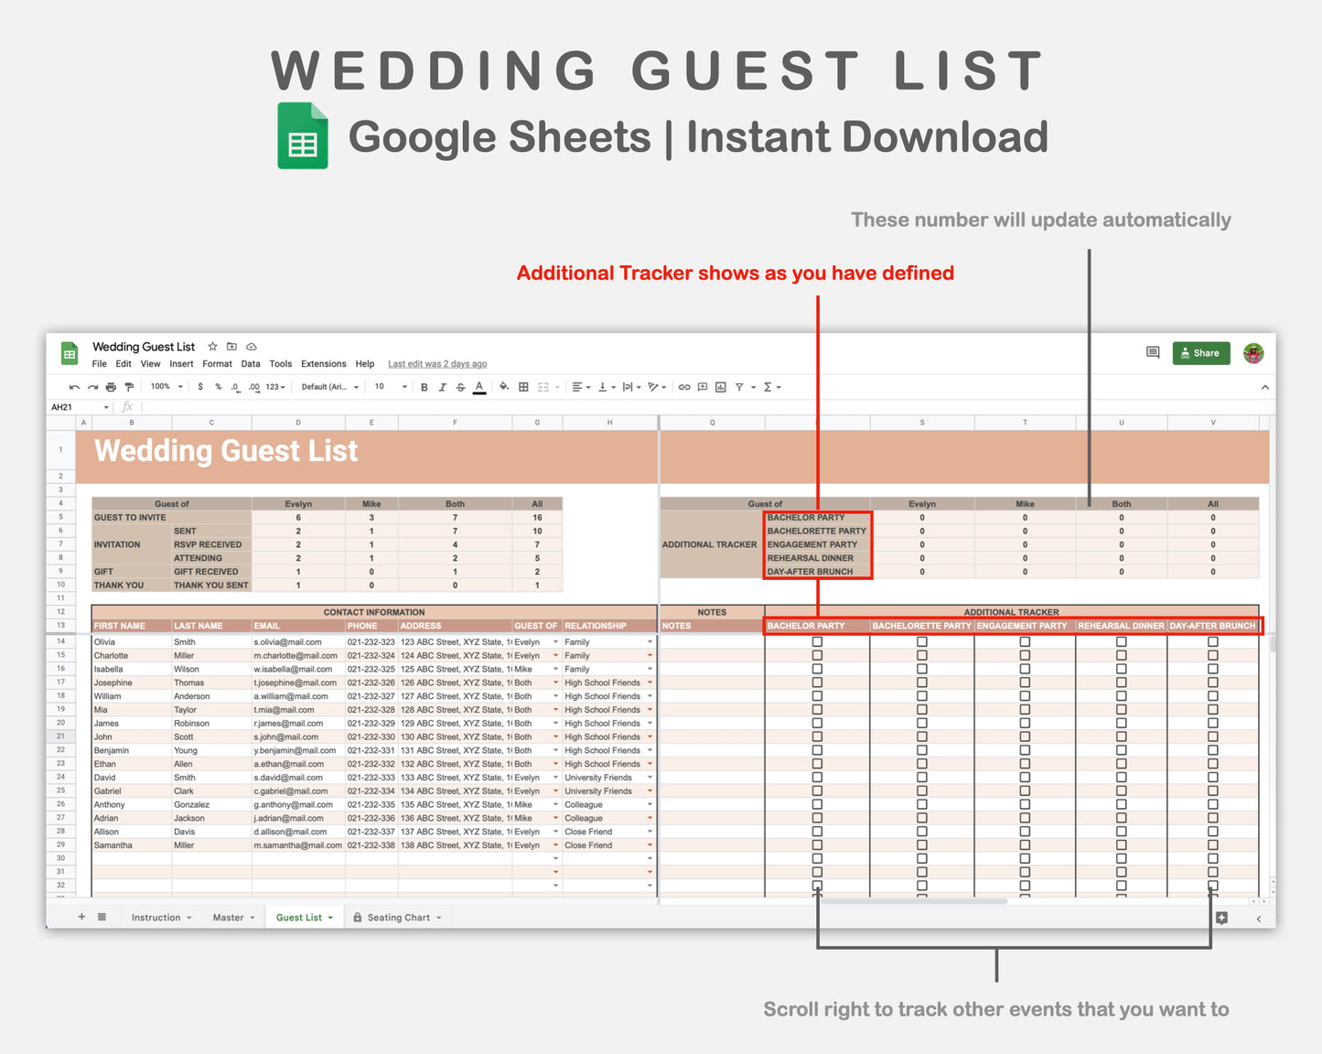Click the Print icon in the toolbar
Viewport: 1322px width, 1054px height.
click(110, 386)
